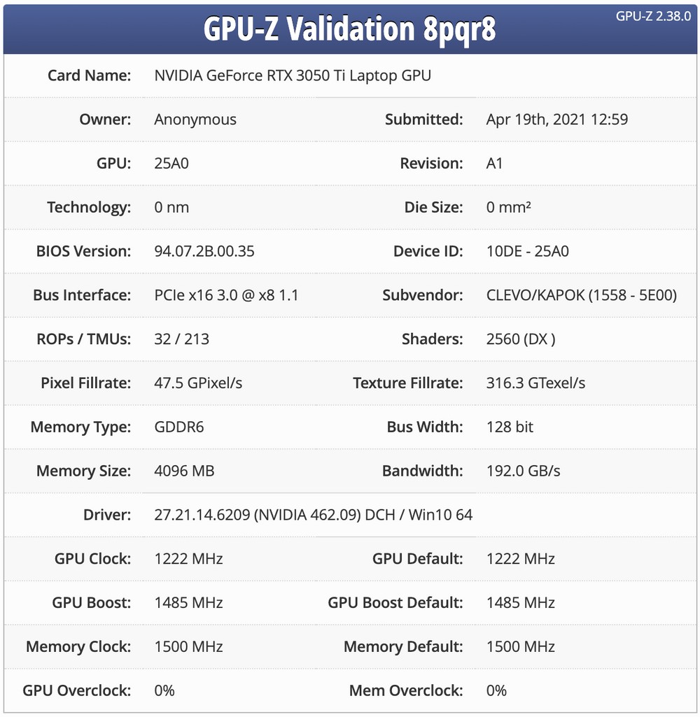Viewport: 700px width, 717px height.
Task: Click the Texture Fillrate 316.3 GTexel/s value
Action: (535, 383)
